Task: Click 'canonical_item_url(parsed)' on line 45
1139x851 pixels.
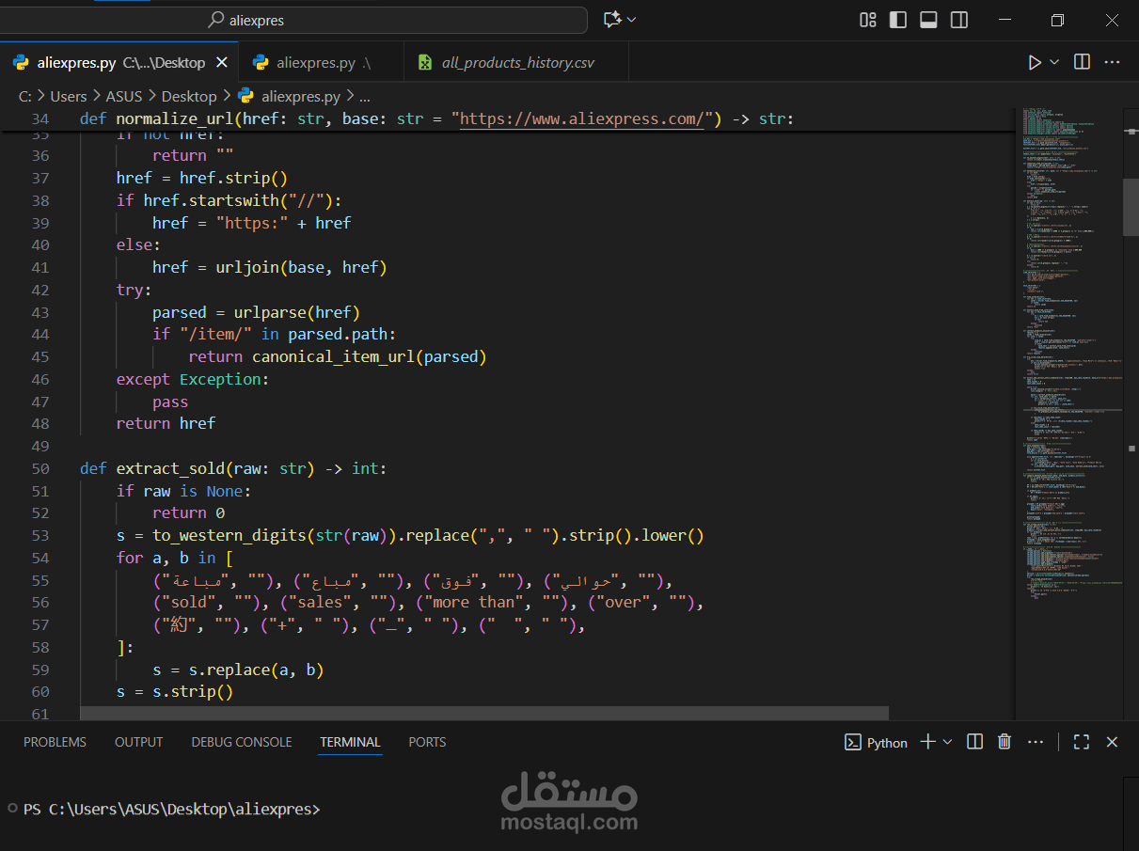Action: click(369, 356)
